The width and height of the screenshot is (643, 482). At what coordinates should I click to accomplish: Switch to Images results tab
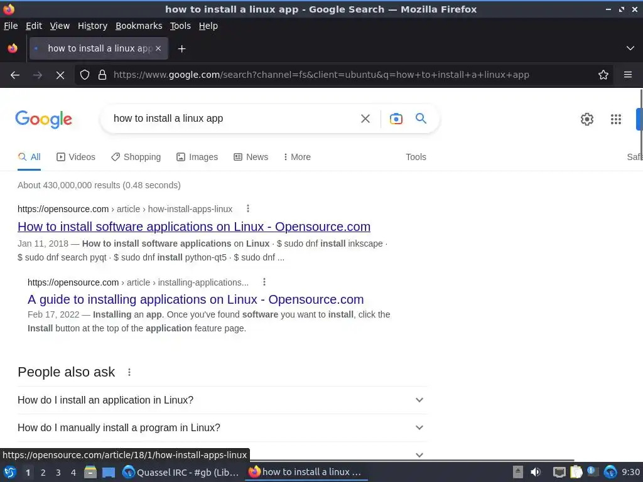click(x=197, y=157)
